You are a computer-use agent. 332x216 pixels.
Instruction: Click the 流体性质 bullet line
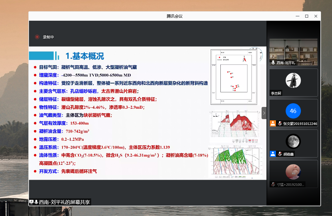click(x=124, y=155)
